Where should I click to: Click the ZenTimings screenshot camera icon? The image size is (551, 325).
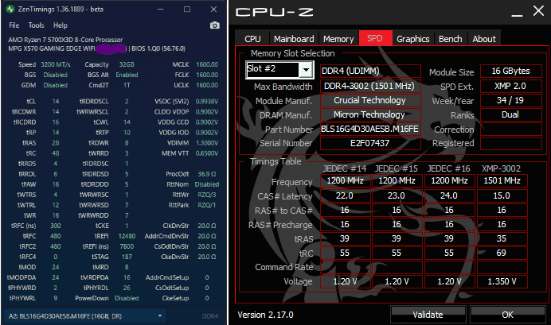coord(214,25)
